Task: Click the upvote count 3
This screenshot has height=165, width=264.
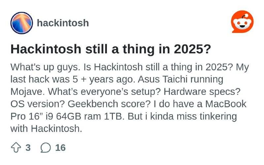Action: 28,148
